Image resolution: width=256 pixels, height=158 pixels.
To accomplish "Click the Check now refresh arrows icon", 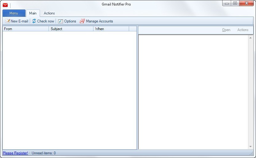I will click(34, 21).
